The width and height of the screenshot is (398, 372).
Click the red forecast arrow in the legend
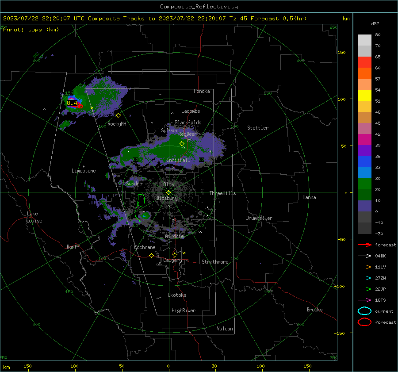364,245
